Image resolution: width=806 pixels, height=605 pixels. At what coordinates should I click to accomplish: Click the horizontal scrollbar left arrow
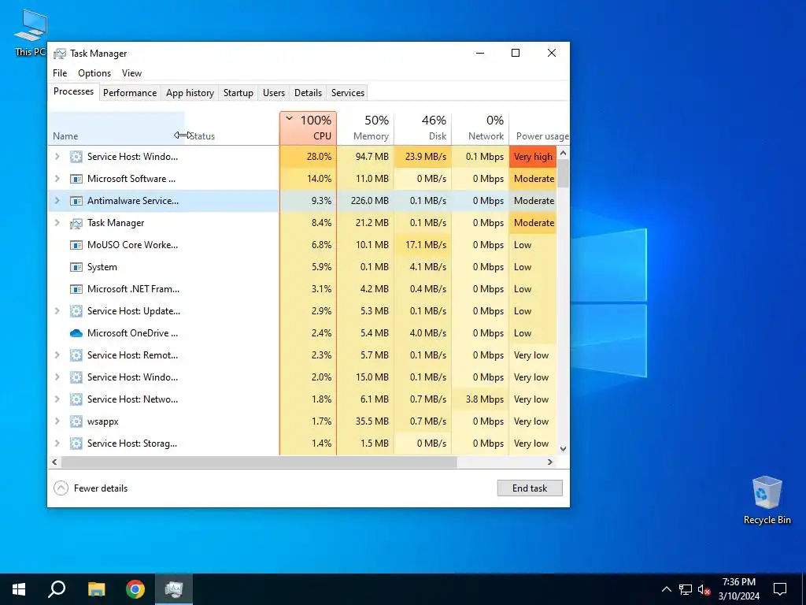pyautogui.click(x=54, y=462)
